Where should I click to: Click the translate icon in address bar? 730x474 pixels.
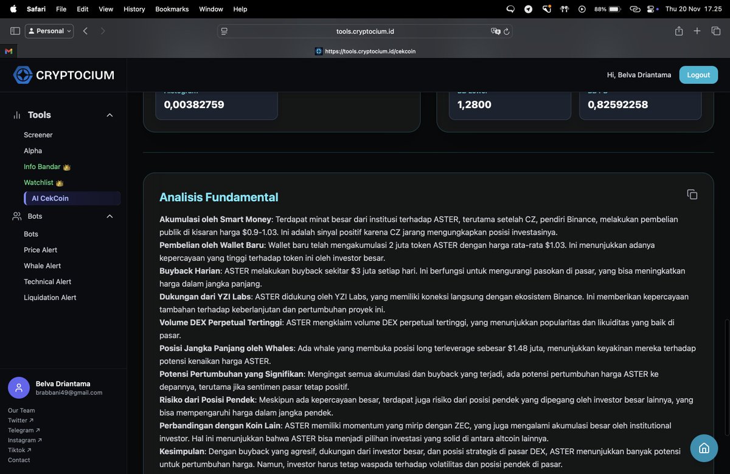[495, 32]
